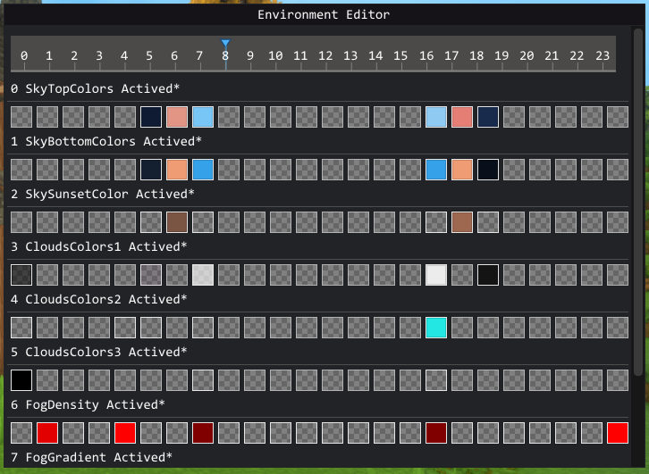This screenshot has width=649, height=474.
Task: Select the dark navy SkyTopColors swatch at hour 5
Action: (151, 117)
